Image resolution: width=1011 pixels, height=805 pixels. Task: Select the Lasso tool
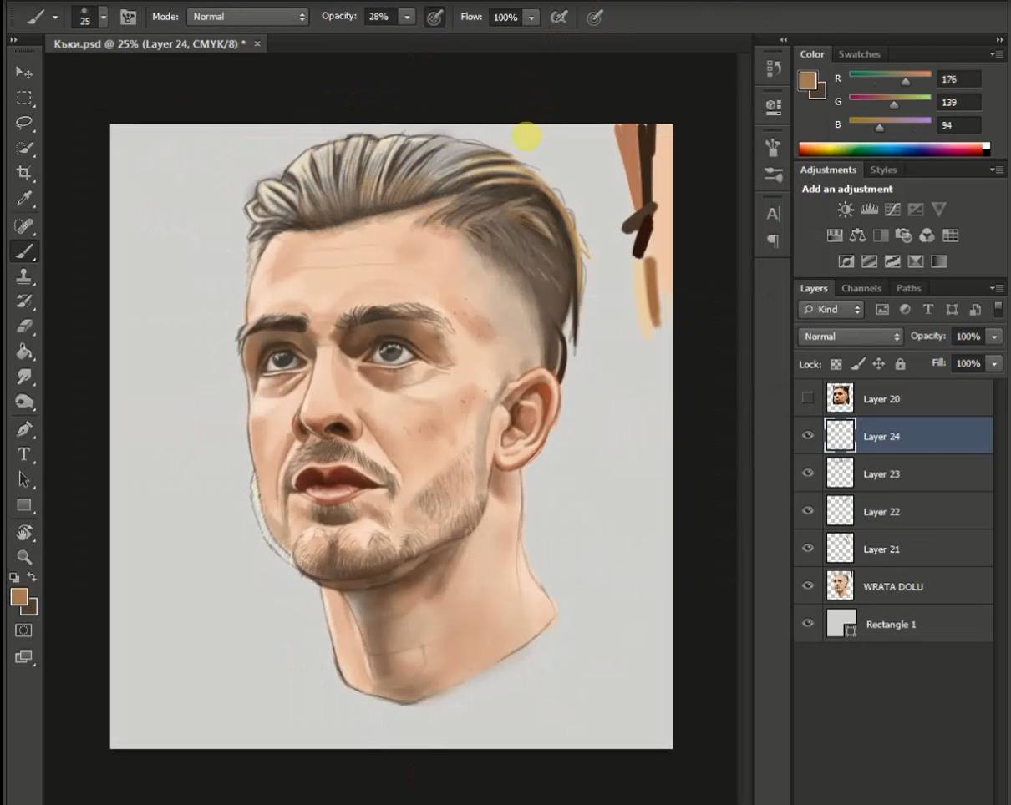tap(24, 123)
